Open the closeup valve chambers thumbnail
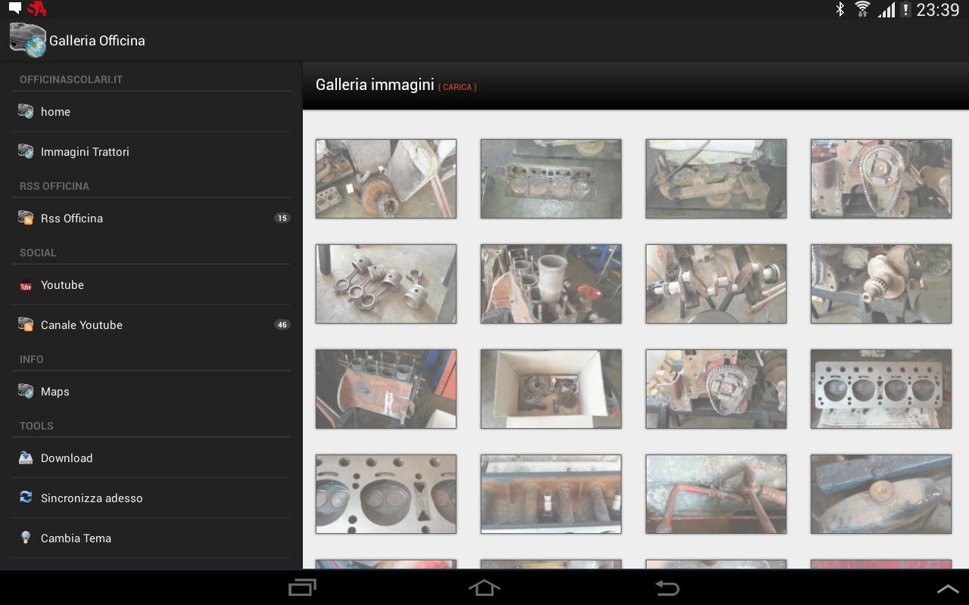The height and width of the screenshot is (605, 969). click(x=386, y=494)
